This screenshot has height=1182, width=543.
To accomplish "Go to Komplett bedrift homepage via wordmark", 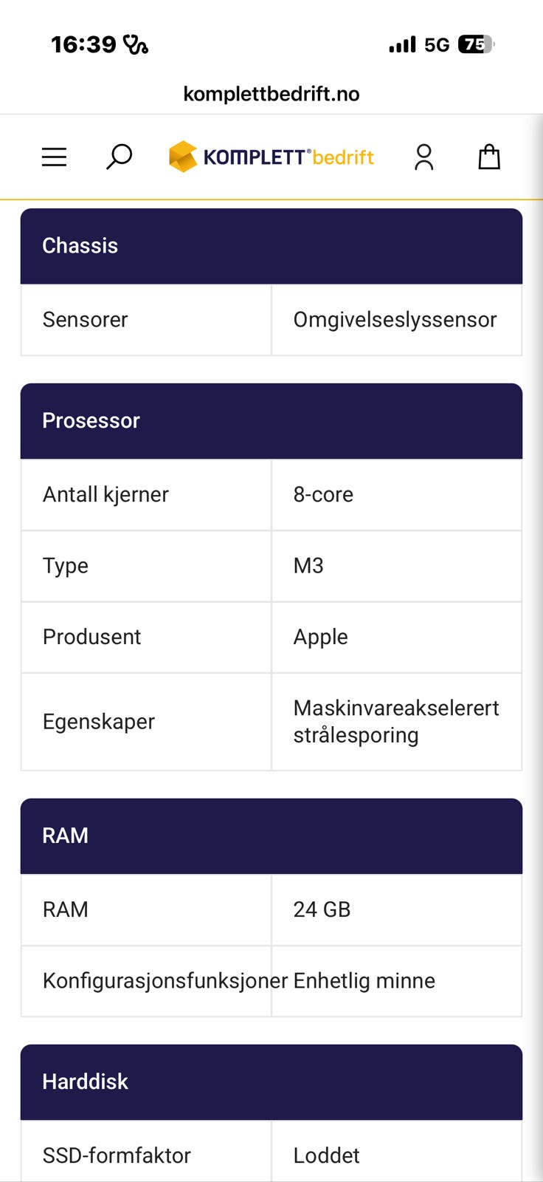I will tap(288, 157).
